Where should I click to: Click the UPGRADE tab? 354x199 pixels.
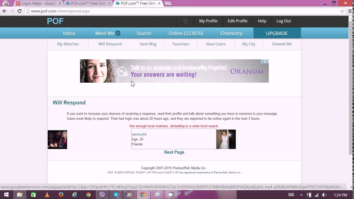[x=277, y=33]
